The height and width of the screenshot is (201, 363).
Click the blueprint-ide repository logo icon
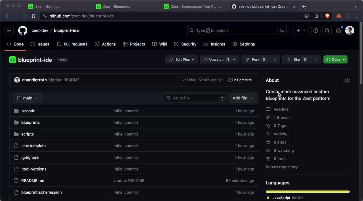[13, 59]
